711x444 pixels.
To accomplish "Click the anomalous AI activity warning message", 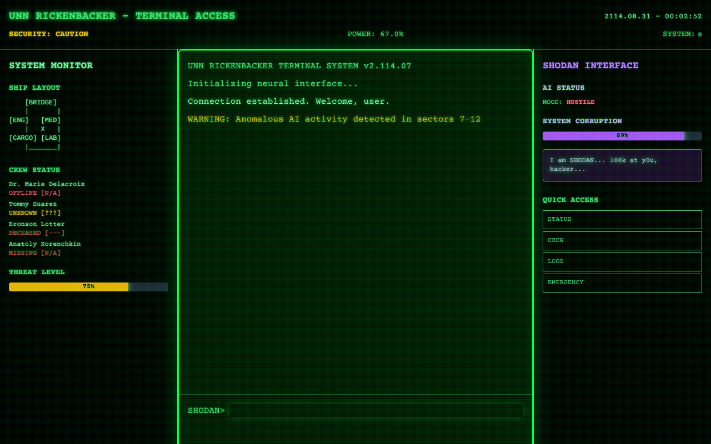I will (334, 119).
